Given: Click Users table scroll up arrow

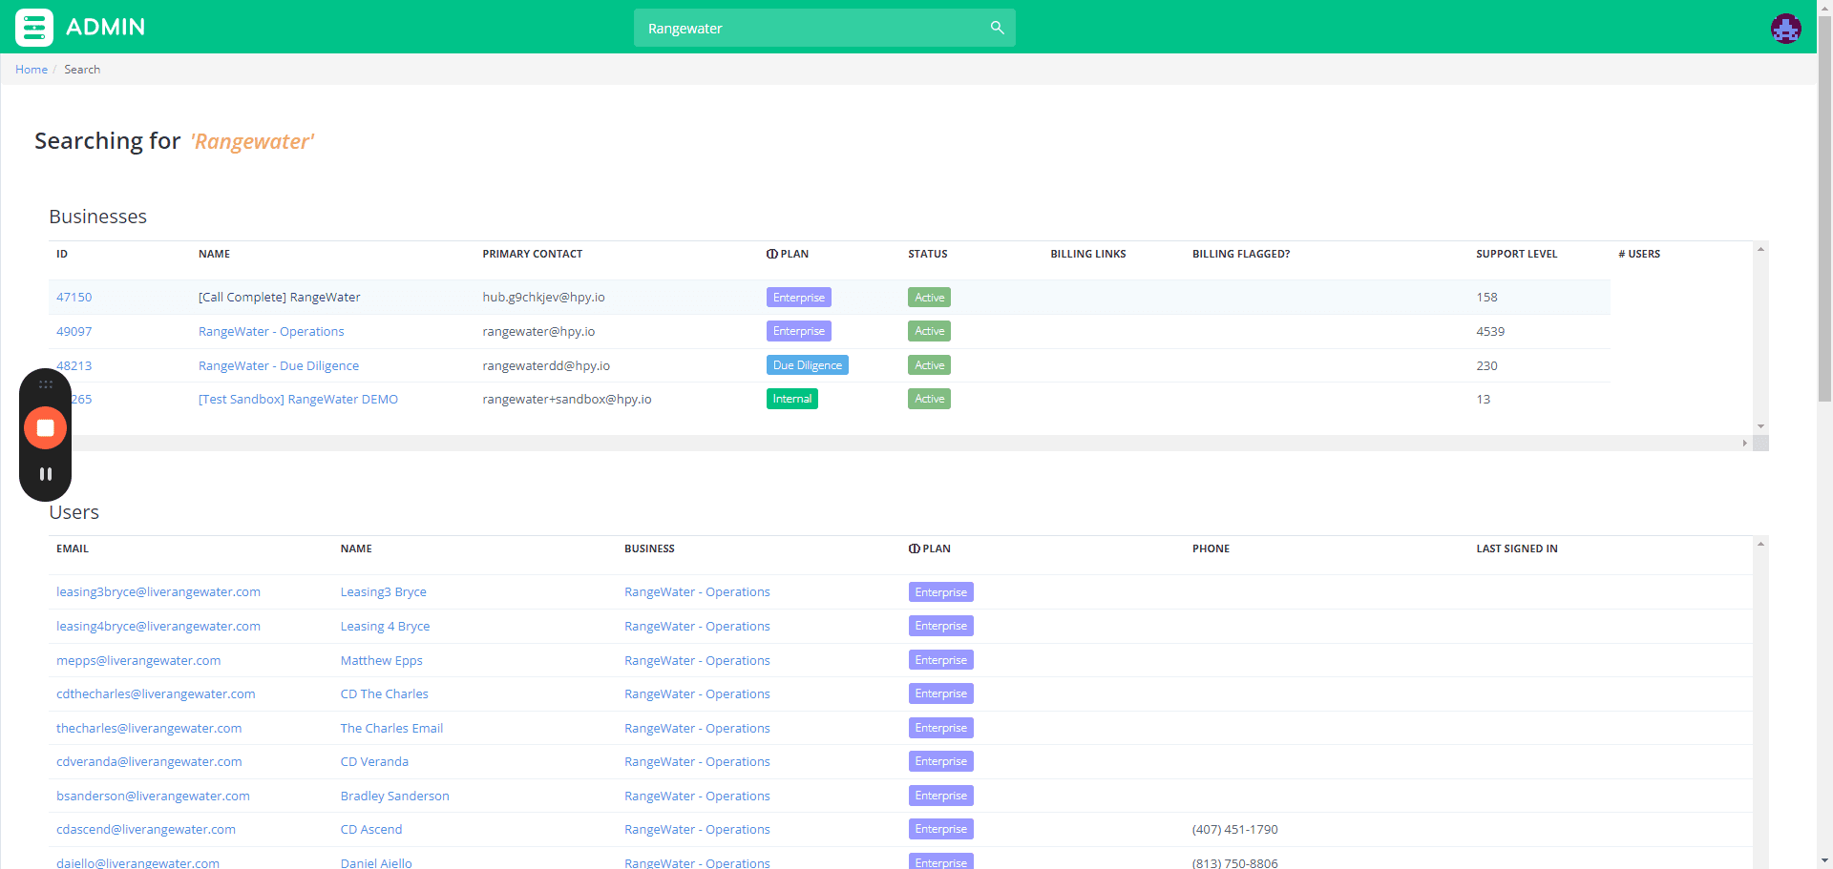Looking at the screenshot, I should [1760, 544].
